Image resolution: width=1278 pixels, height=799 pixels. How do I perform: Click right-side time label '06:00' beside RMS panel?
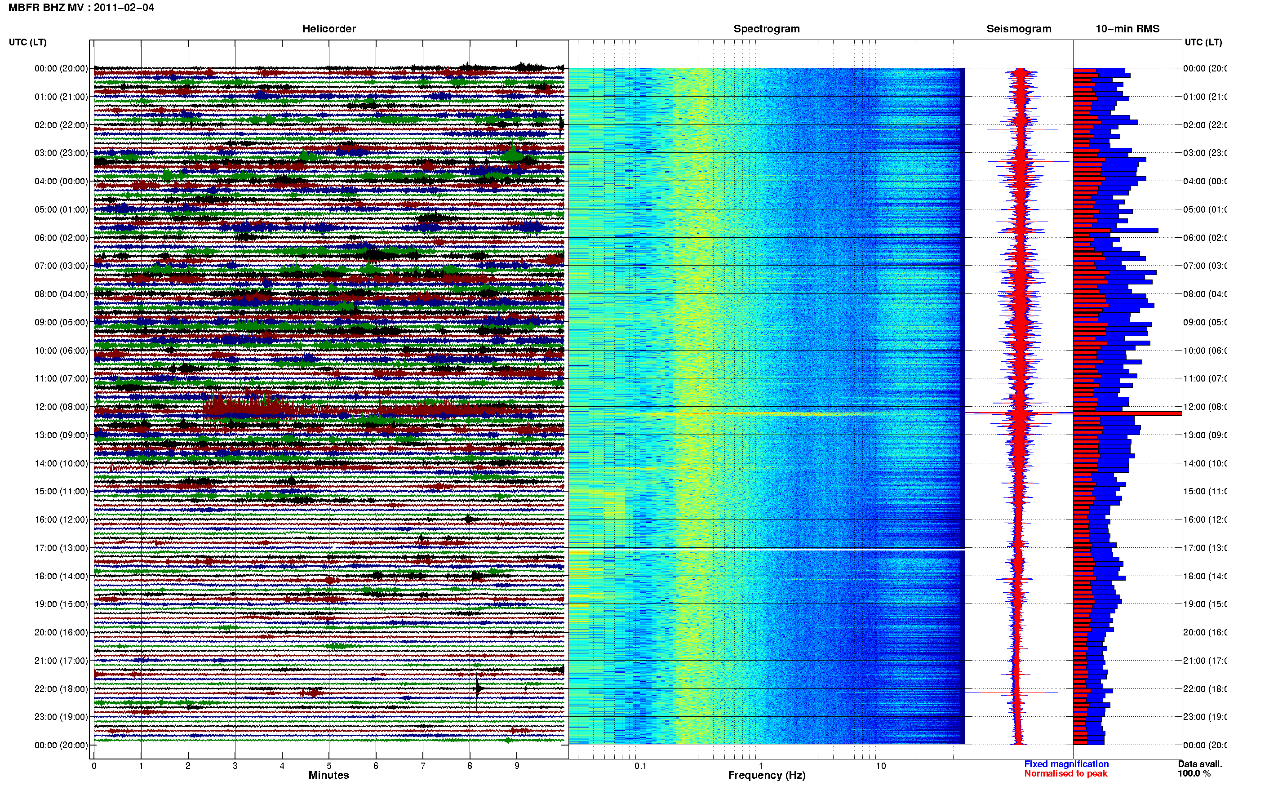(1205, 238)
